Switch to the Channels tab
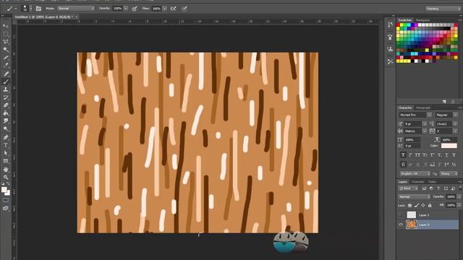 point(417,182)
